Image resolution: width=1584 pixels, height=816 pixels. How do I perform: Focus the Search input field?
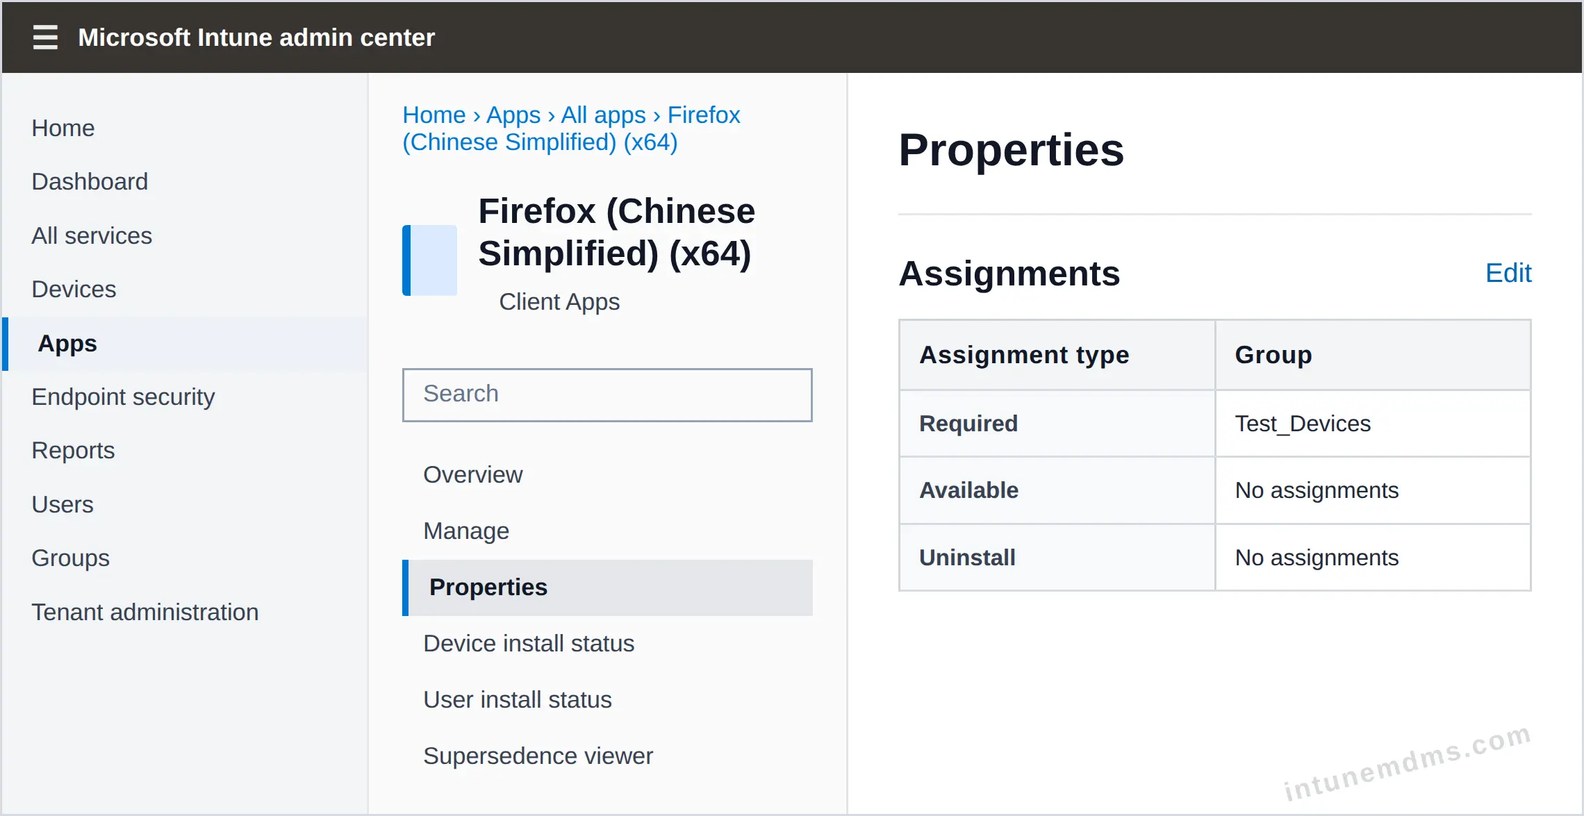coord(607,394)
